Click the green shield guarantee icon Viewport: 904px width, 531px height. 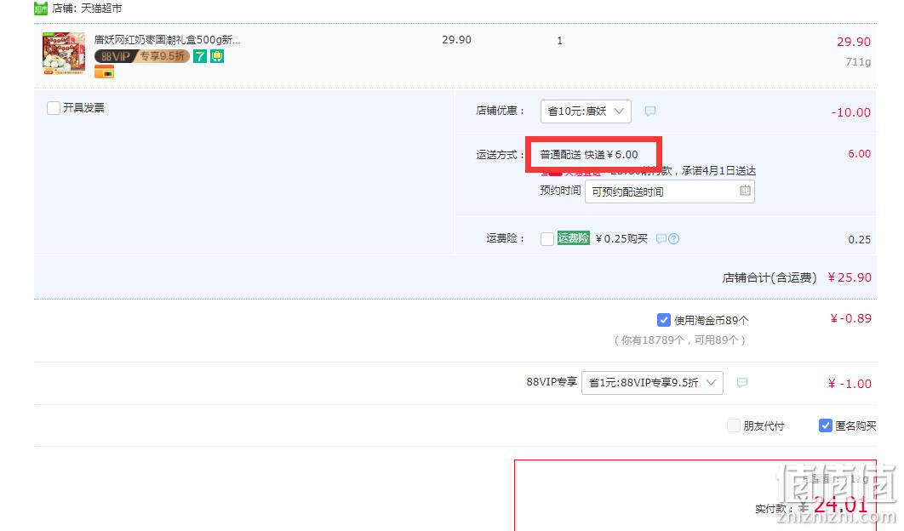(217, 56)
